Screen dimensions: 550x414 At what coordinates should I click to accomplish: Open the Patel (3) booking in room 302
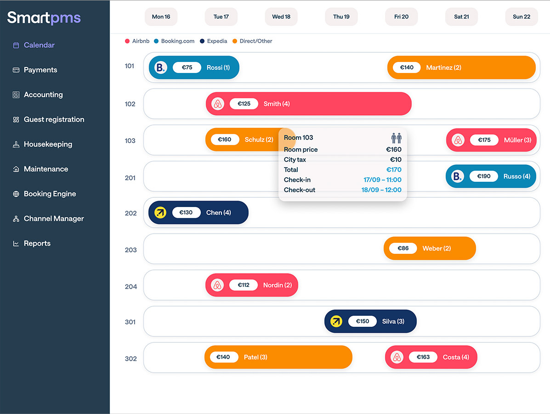(x=278, y=357)
